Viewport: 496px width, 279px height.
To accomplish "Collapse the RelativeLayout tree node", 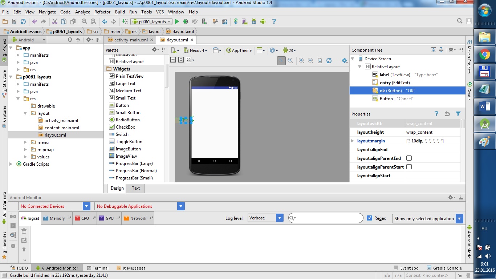I will (x=360, y=67).
